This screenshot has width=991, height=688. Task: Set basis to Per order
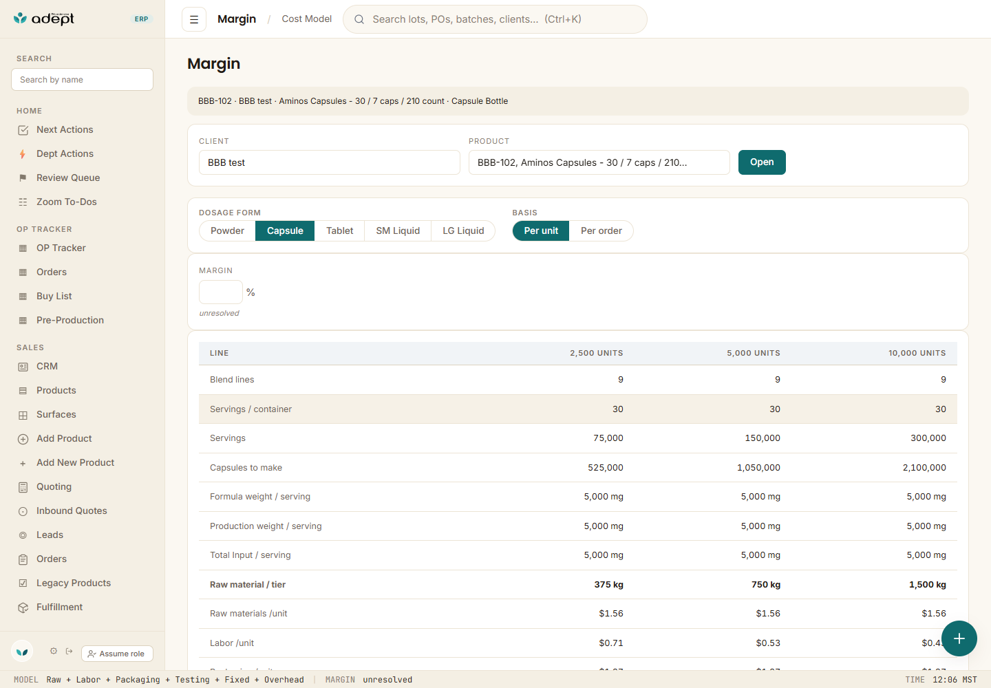[601, 231]
